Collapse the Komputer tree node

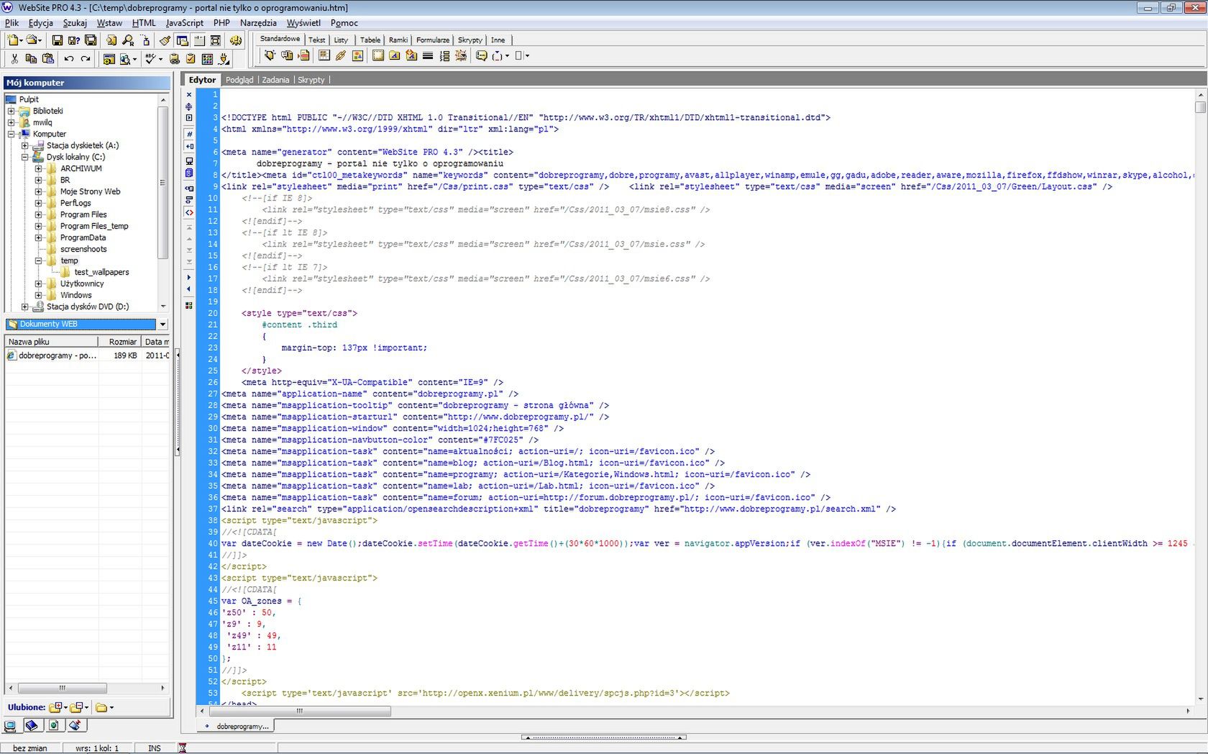point(11,134)
